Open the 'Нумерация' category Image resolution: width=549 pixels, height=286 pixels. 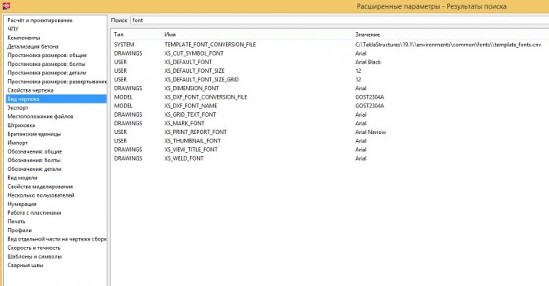pyautogui.click(x=22, y=204)
